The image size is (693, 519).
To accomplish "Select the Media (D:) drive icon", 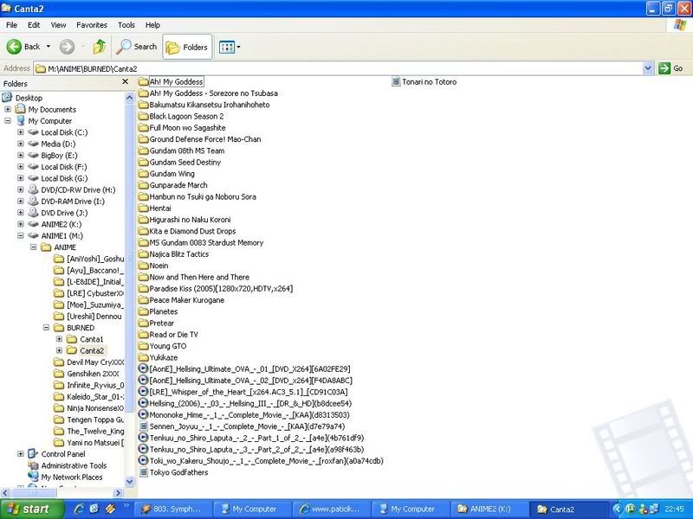I will pyautogui.click(x=33, y=144).
